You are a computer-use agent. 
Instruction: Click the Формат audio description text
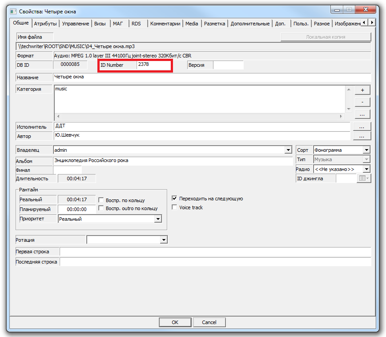point(123,56)
